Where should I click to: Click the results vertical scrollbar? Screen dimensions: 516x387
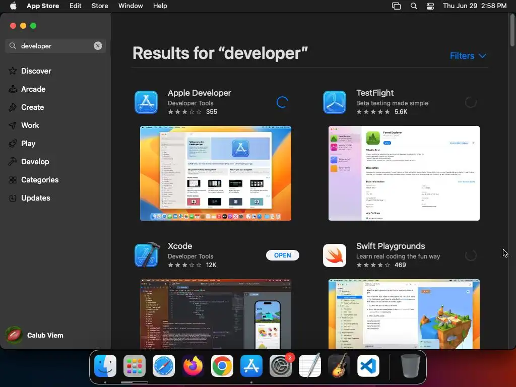[x=512, y=30]
